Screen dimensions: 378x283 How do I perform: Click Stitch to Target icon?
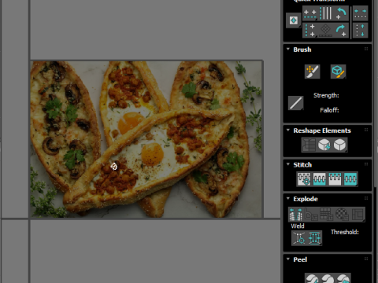pyautogui.click(x=304, y=179)
